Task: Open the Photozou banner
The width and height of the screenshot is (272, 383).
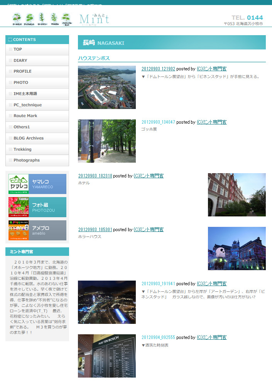Action: [x=37, y=207]
